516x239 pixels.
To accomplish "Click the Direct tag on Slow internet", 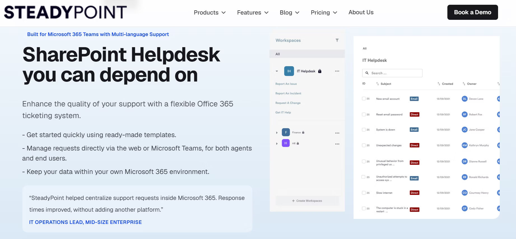I will point(414,193).
